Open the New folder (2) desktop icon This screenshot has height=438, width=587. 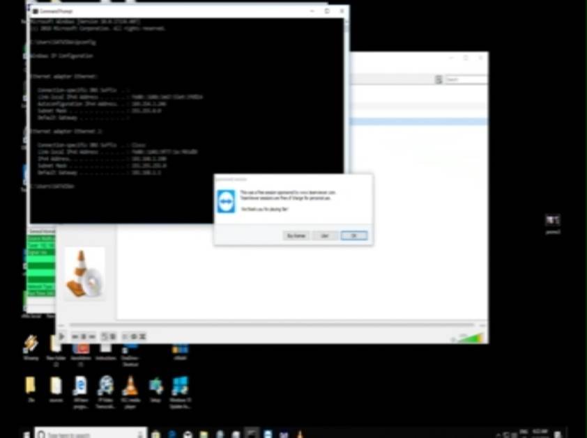56,352
